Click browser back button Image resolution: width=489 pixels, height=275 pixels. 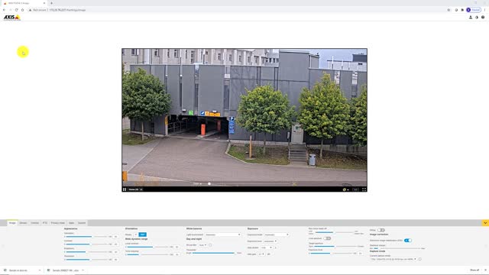coord(4,10)
